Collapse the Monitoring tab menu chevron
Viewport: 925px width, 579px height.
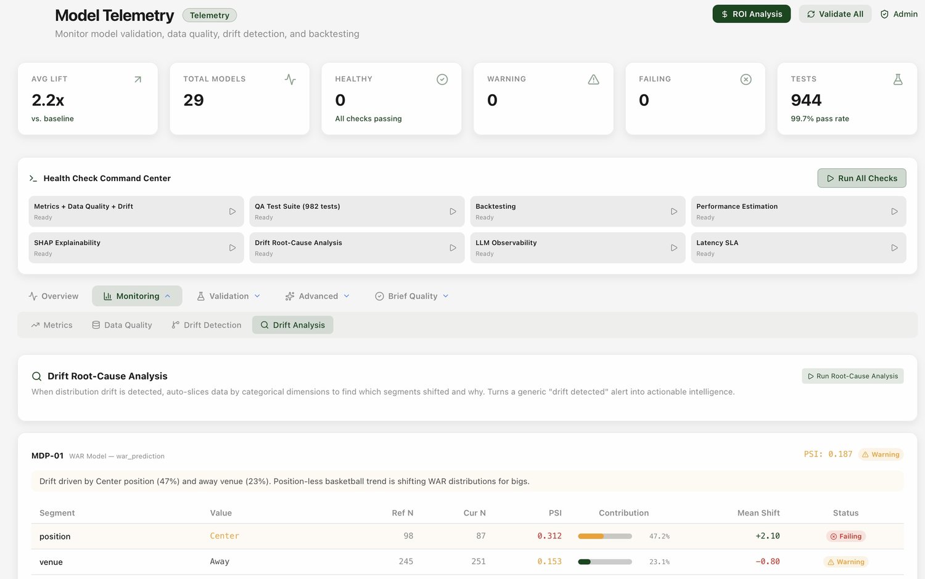pyautogui.click(x=168, y=296)
